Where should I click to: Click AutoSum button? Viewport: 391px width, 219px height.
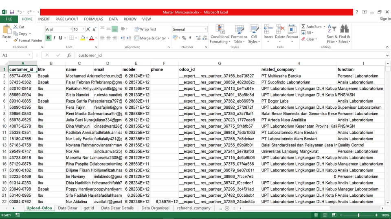[312, 27]
